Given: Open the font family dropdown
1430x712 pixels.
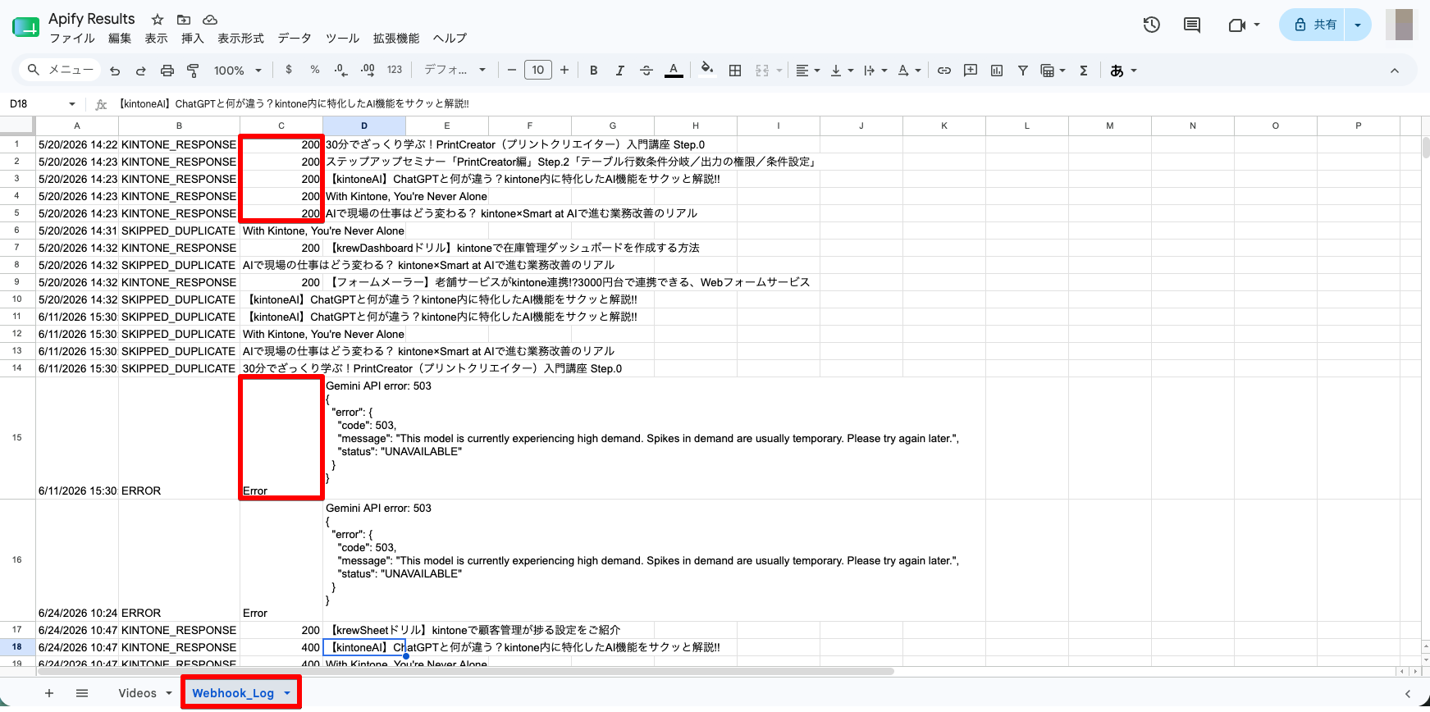Looking at the screenshot, I should click(x=455, y=71).
